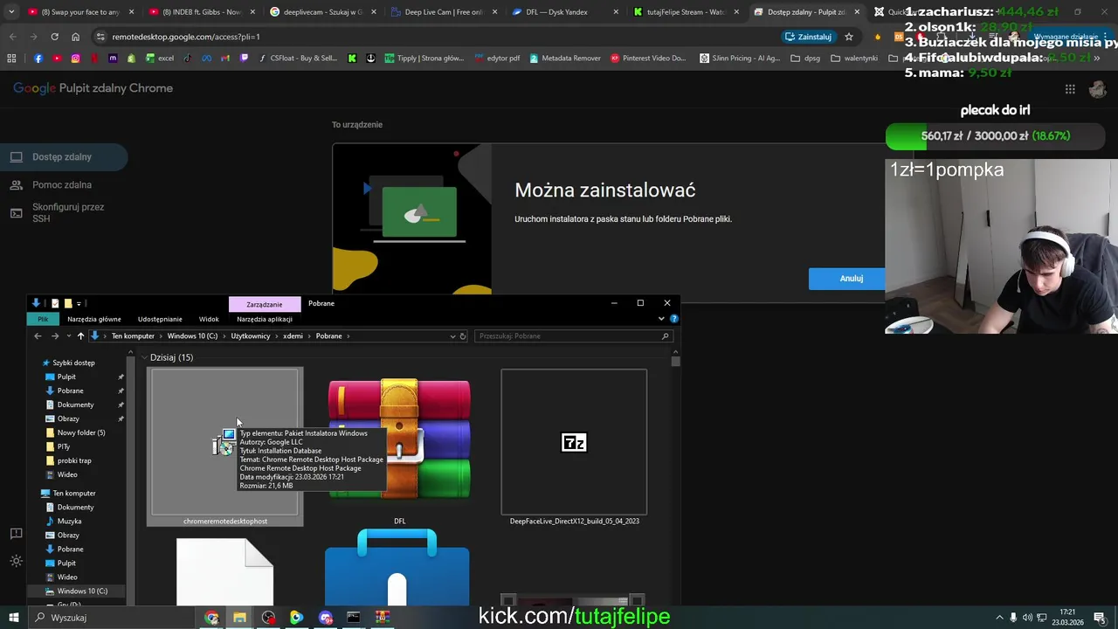Open the Windows Start menu
Viewport: 1118px width, 629px height.
[14, 618]
